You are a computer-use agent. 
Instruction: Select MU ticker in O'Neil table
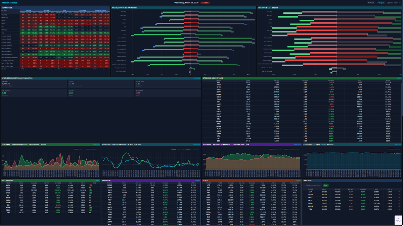(208, 187)
